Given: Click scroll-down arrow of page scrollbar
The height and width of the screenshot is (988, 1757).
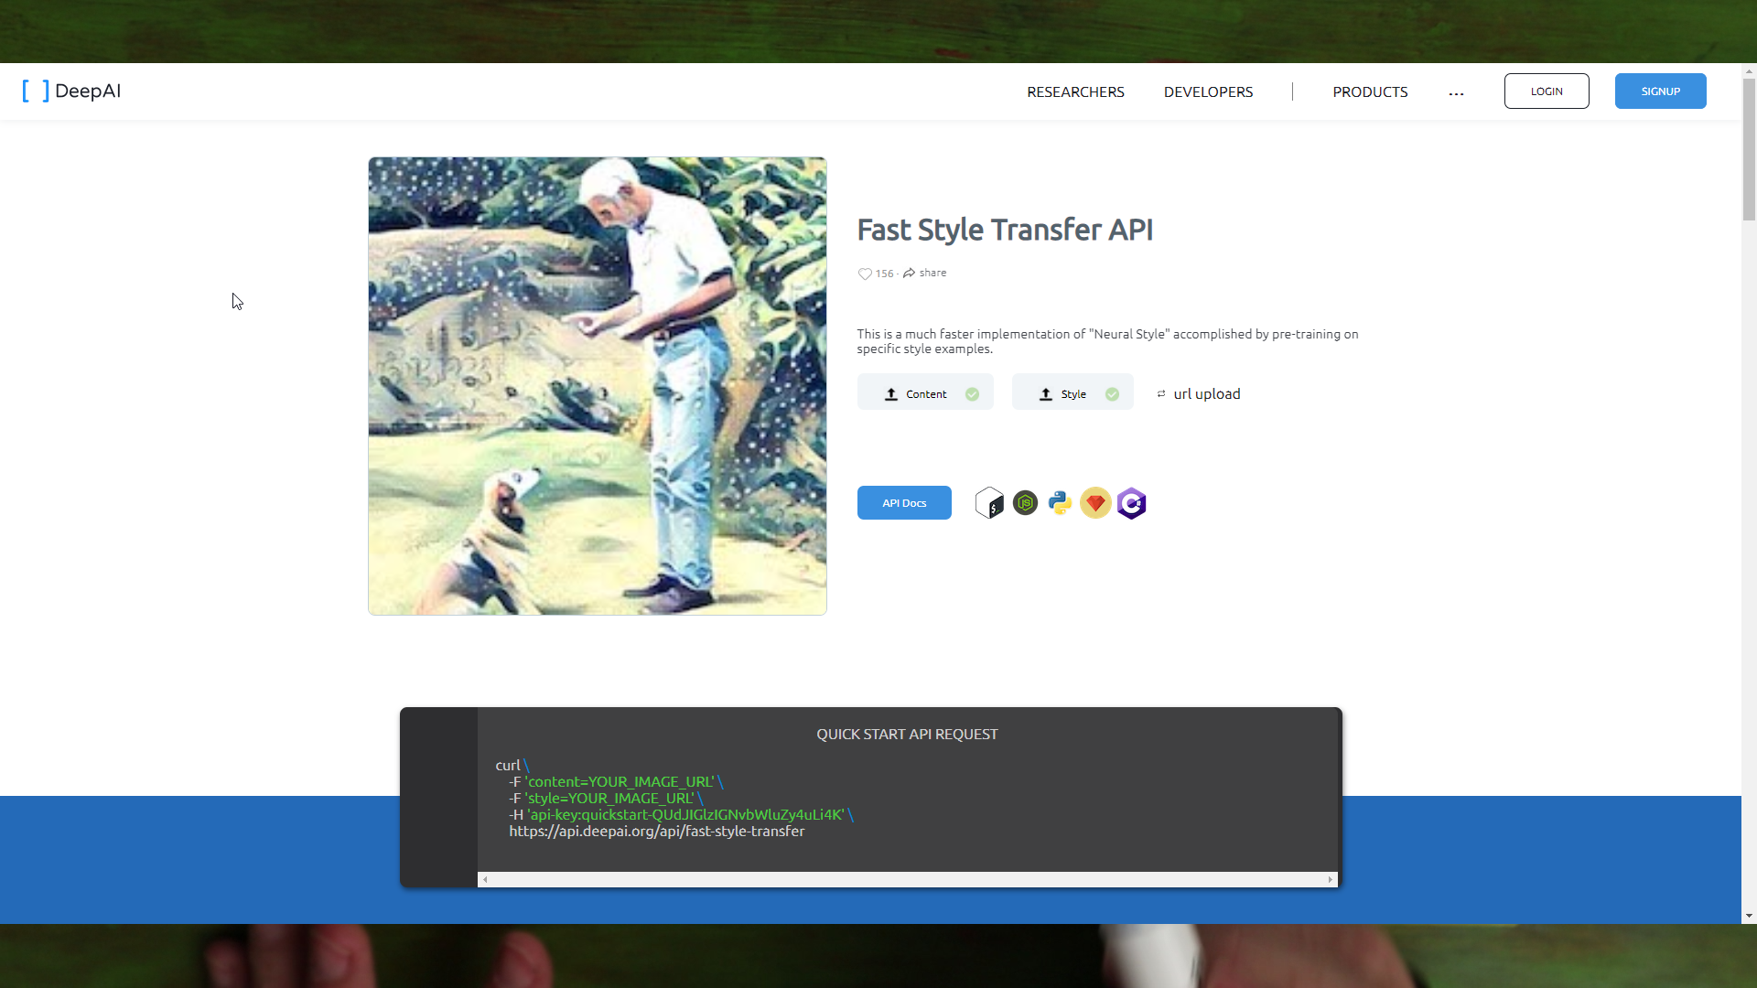Looking at the screenshot, I should coord(1749,916).
